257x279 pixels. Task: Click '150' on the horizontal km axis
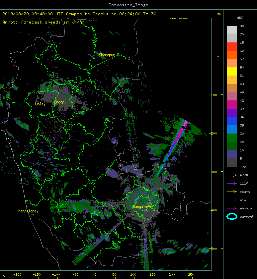[152, 275]
